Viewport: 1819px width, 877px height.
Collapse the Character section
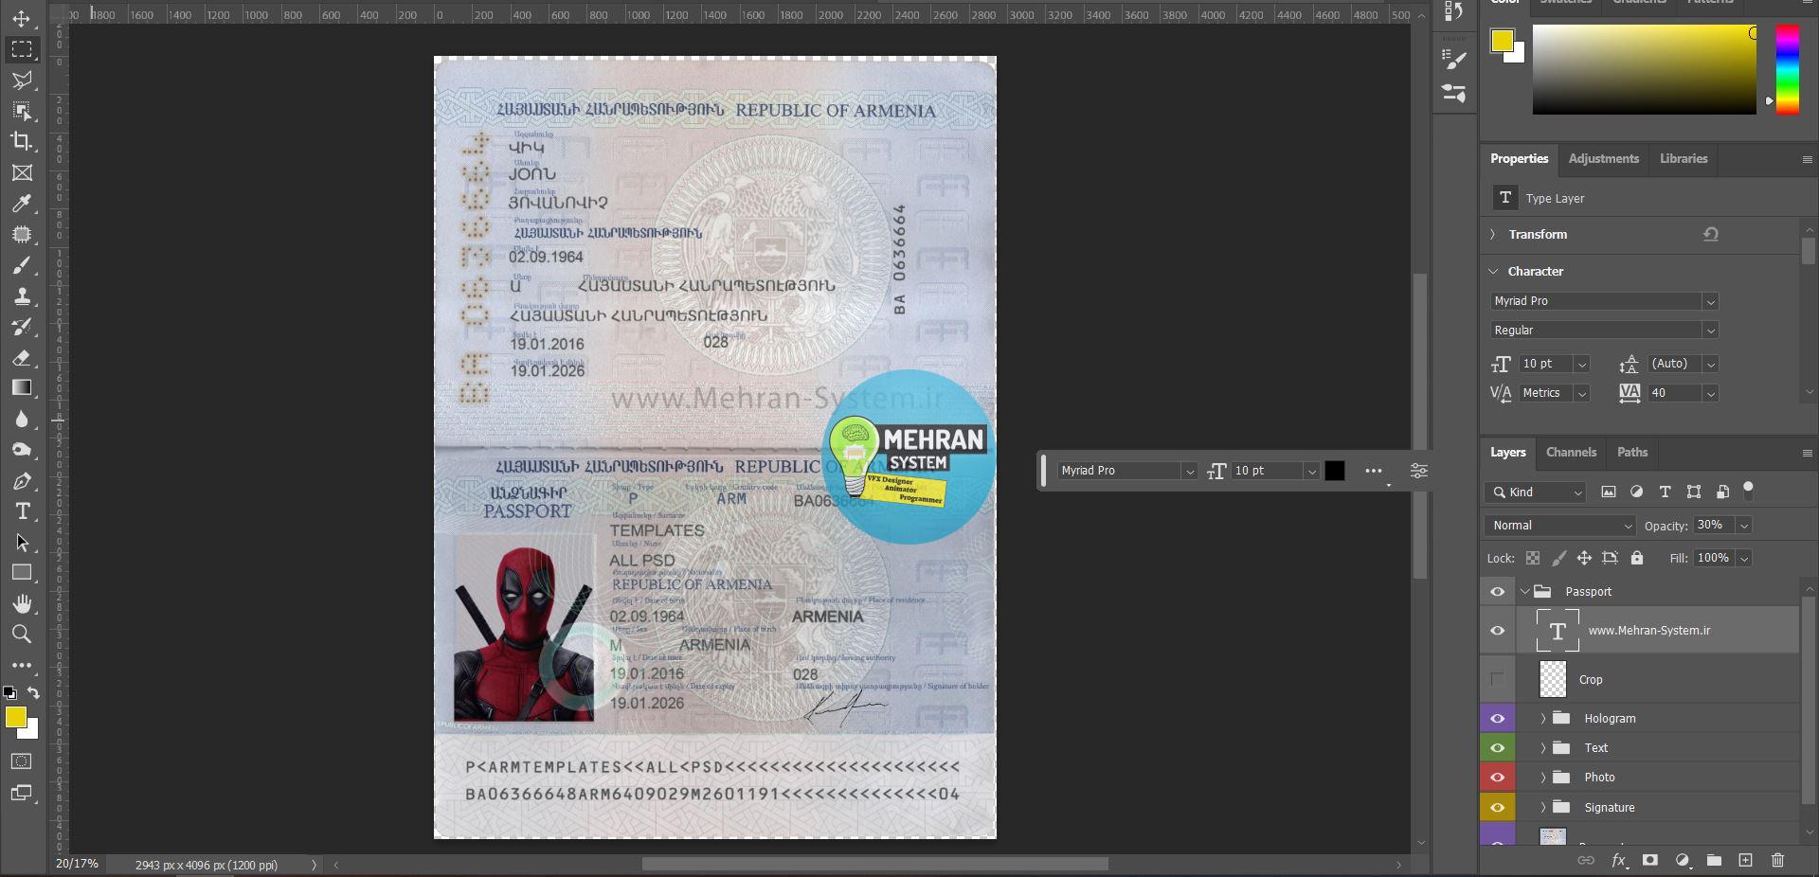(1493, 272)
